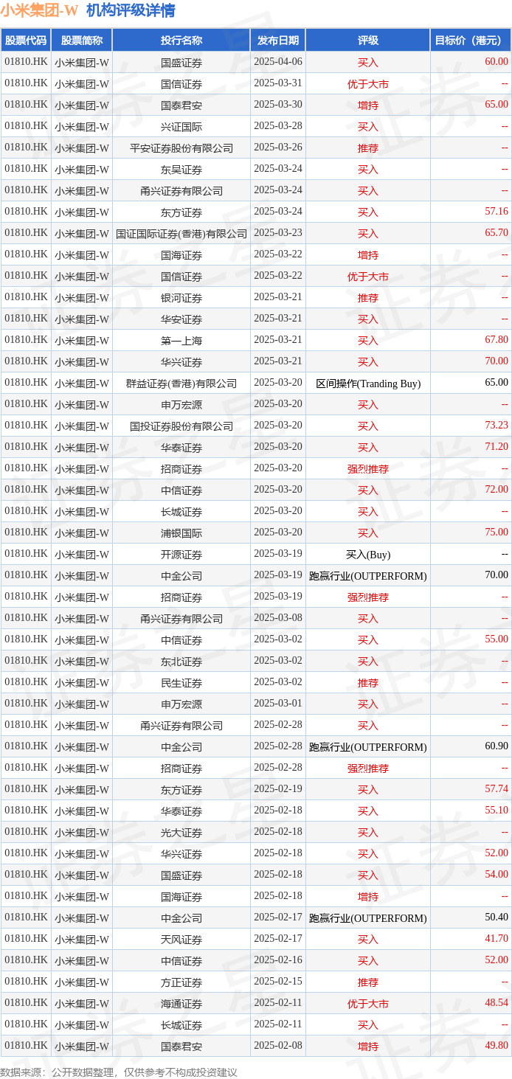Select target price 60.00 for 国盛证券

pyautogui.click(x=497, y=62)
